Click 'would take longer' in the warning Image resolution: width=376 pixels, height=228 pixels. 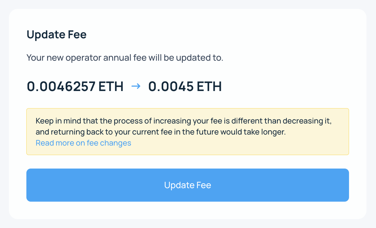tap(257, 132)
